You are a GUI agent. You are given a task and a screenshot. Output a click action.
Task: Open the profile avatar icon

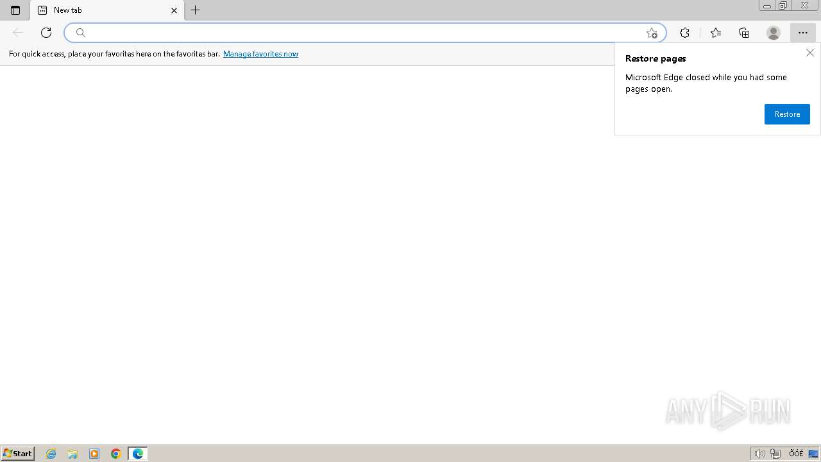coord(774,33)
